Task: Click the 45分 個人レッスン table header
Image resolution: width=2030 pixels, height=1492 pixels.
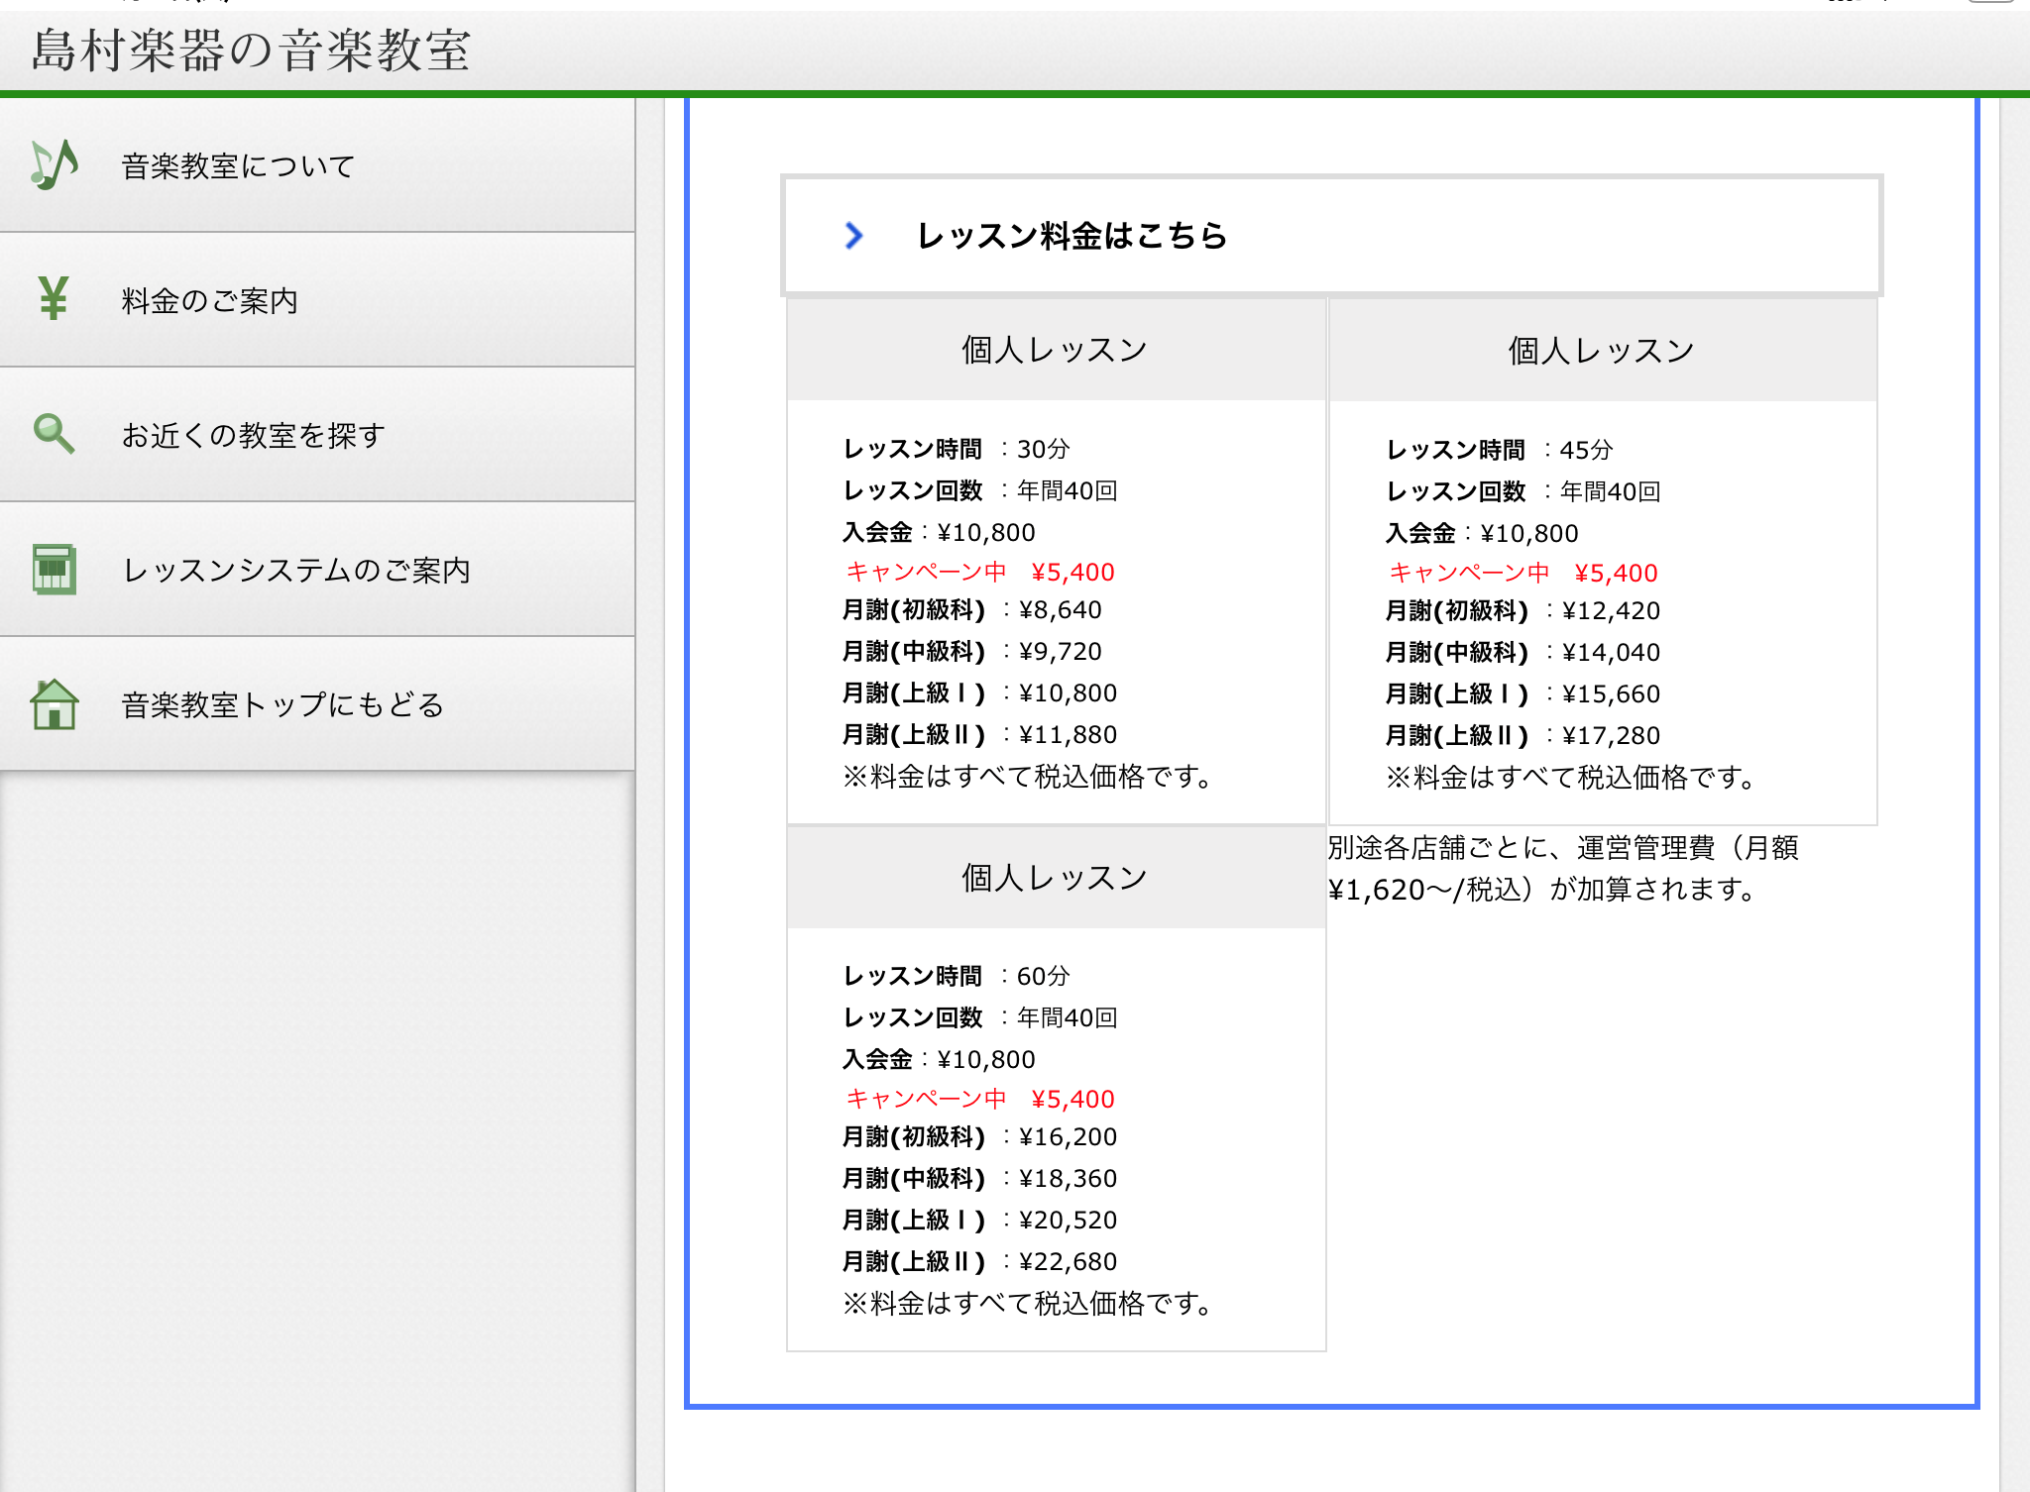Action: point(1601,351)
